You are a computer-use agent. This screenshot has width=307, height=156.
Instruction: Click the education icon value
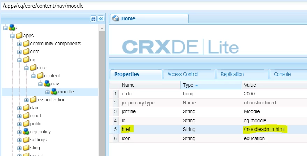pos(254,138)
